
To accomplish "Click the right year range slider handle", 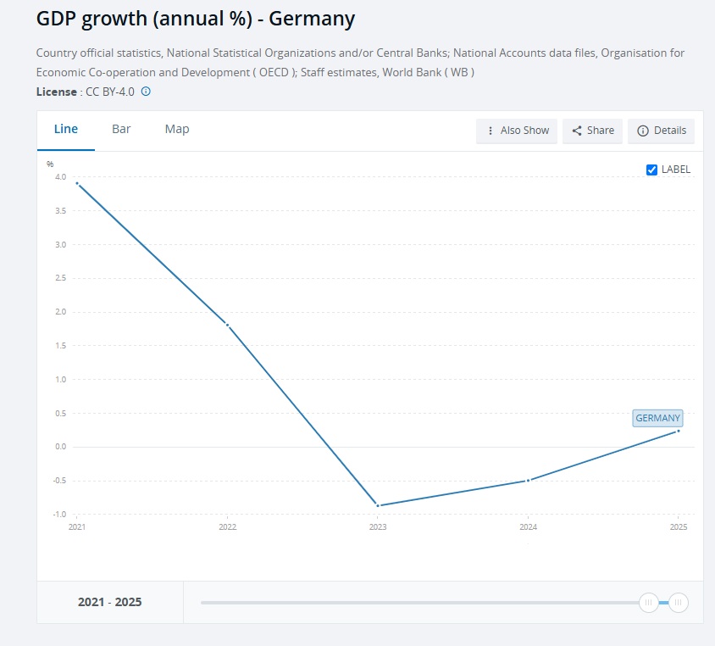I will (678, 603).
